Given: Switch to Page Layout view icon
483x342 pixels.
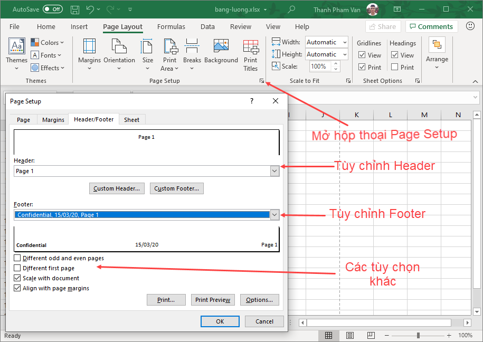Looking at the screenshot, I should tap(350, 335).
